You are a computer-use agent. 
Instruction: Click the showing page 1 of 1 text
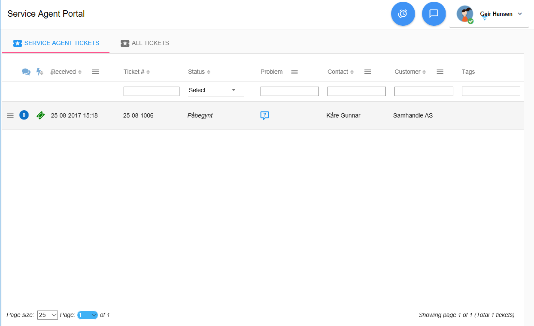(x=467, y=315)
